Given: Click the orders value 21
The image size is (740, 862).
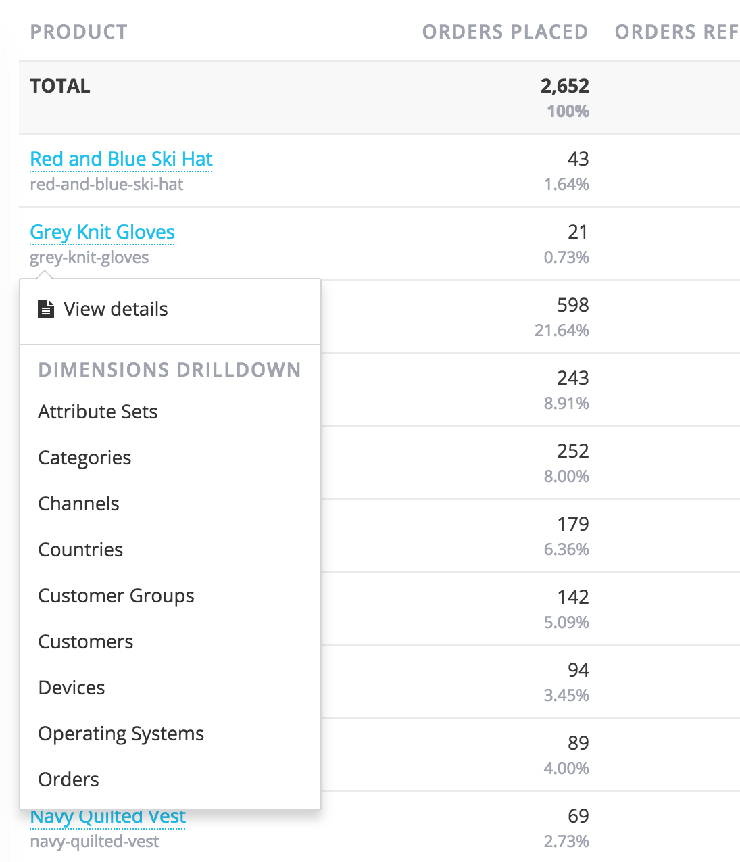Looking at the screenshot, I should (x=578, y=232).
